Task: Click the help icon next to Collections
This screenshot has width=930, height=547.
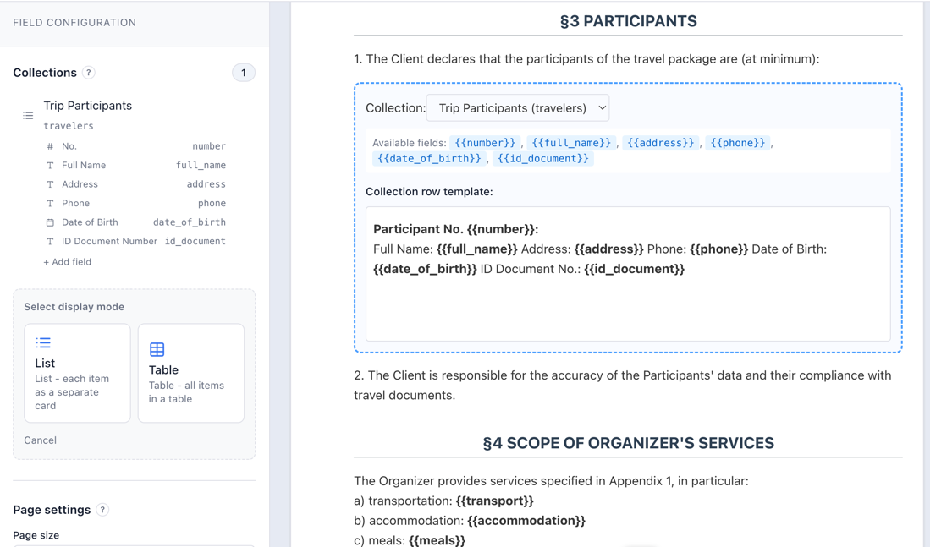Action: [x=89, y=73]
